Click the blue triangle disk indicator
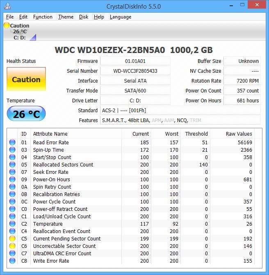Image resolution: width=269 pixels, height=275 pixels. [33, 37]
